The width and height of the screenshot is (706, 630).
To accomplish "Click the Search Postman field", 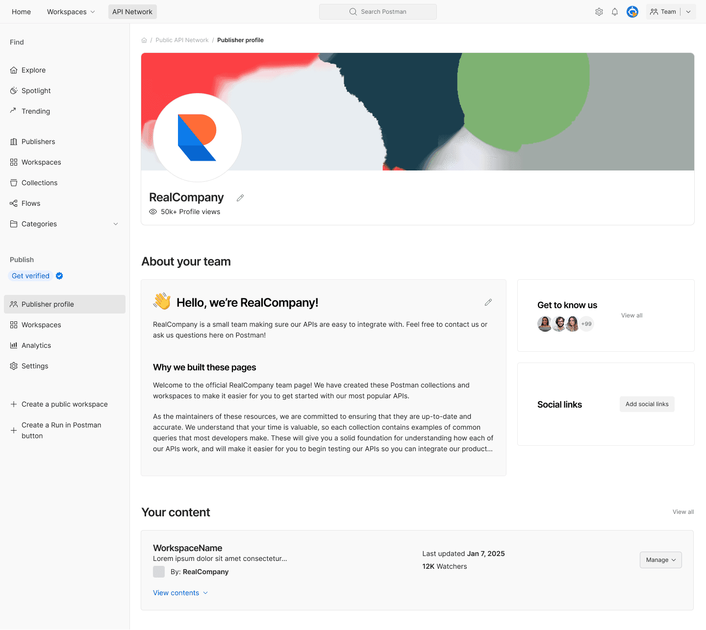I will pyautogui.click(x=378, y=12).
